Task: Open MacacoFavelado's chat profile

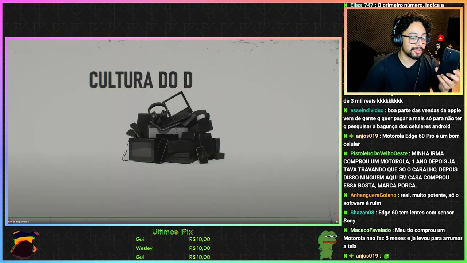Action: 371,230
